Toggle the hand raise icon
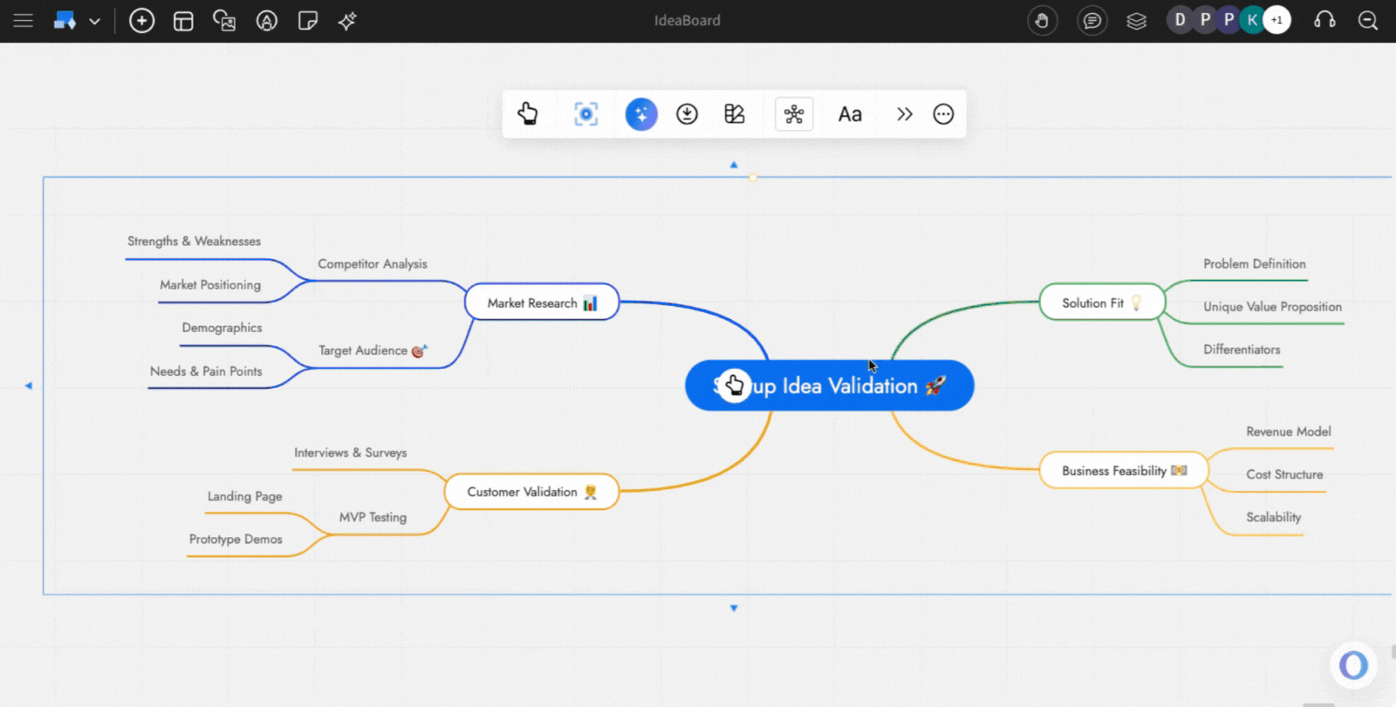 [x=1042, y=20]
